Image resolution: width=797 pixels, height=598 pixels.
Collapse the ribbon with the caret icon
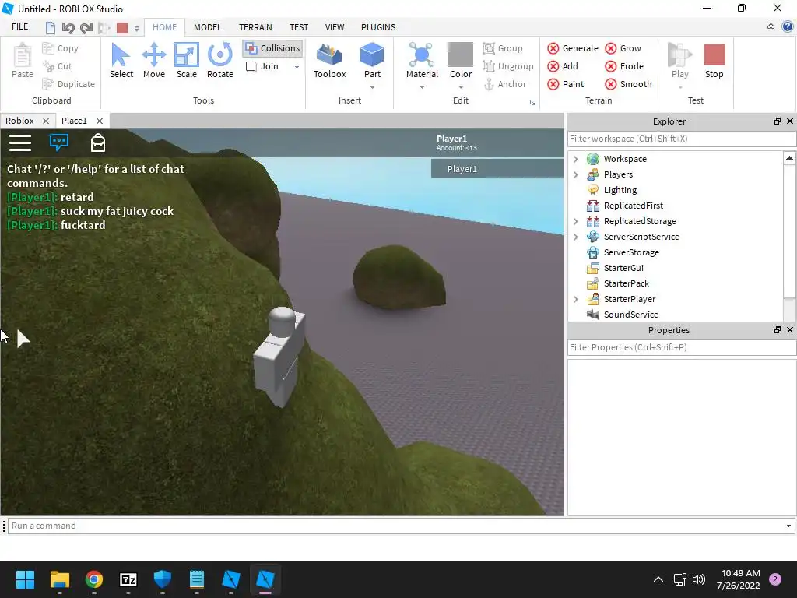coord(771,26)
